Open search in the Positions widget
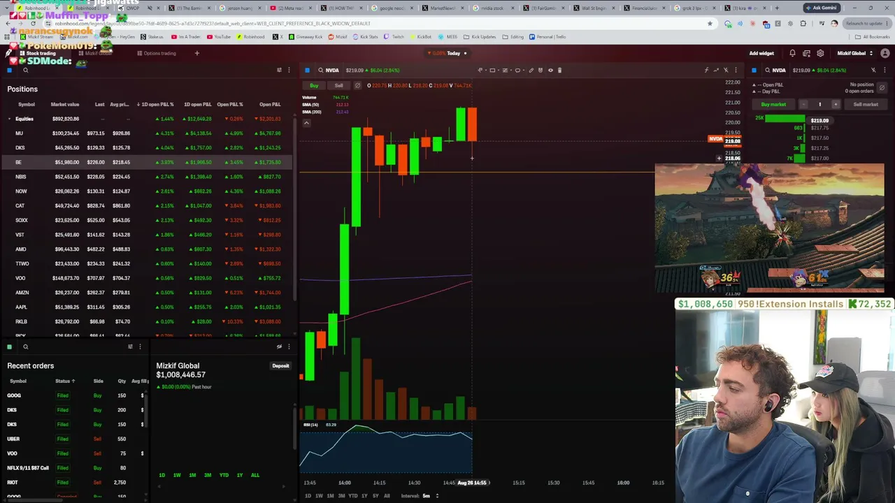Viewport: 895px width, 503px height. (x=25, y=70)
